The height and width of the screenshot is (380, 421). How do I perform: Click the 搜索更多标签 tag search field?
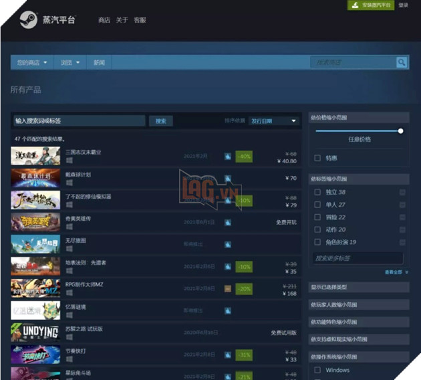point(358,258)
